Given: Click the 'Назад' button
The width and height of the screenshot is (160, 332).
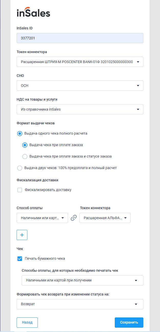Looking at the screenshot, I should click(x=27, y=322).
